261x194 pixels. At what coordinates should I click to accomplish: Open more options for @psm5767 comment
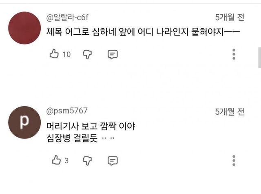(x=234, y=160)
